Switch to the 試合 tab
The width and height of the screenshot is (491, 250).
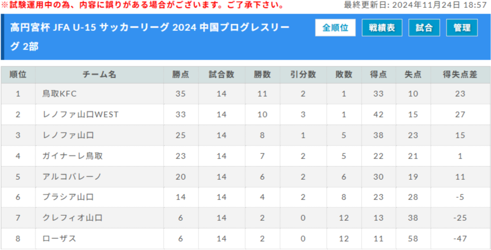pyautogui.click(x=424, y=28)
